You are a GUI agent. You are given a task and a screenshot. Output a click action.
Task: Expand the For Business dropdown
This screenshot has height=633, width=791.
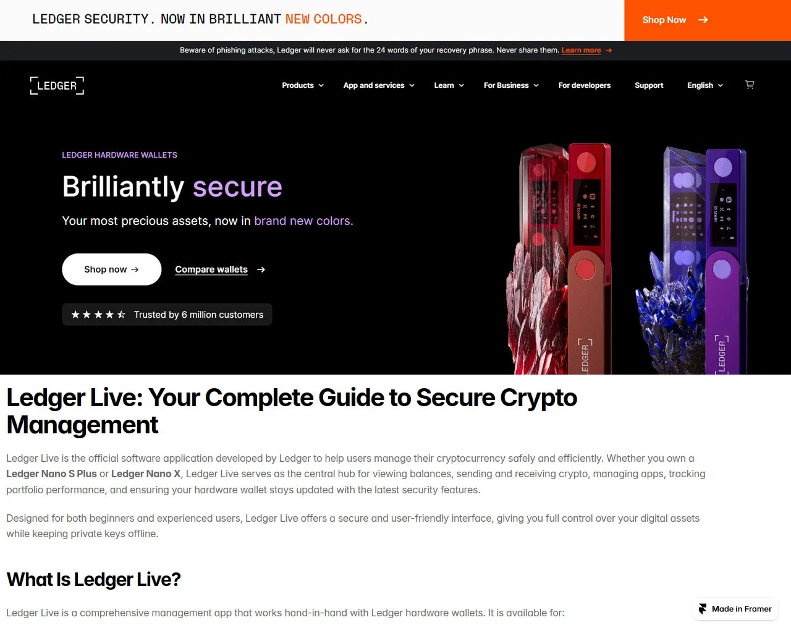511,85
